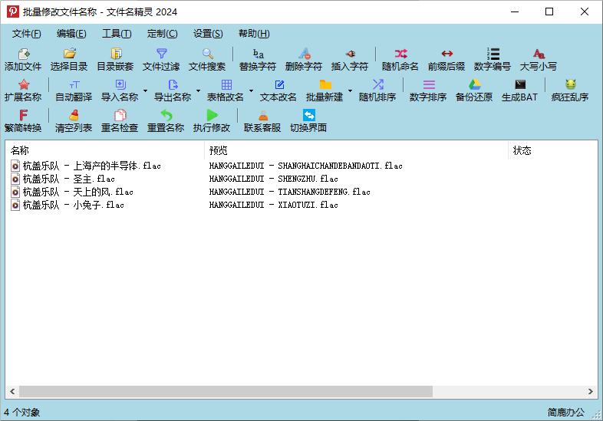603x421 pixels.
Task: Open the 工具(T) menu
Action: click(x=117, y=34)
